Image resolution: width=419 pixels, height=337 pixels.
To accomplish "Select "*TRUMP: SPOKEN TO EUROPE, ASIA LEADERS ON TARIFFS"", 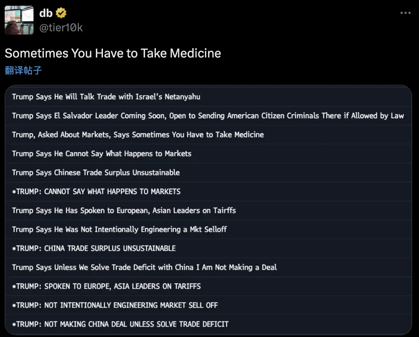I will (106, 286).
